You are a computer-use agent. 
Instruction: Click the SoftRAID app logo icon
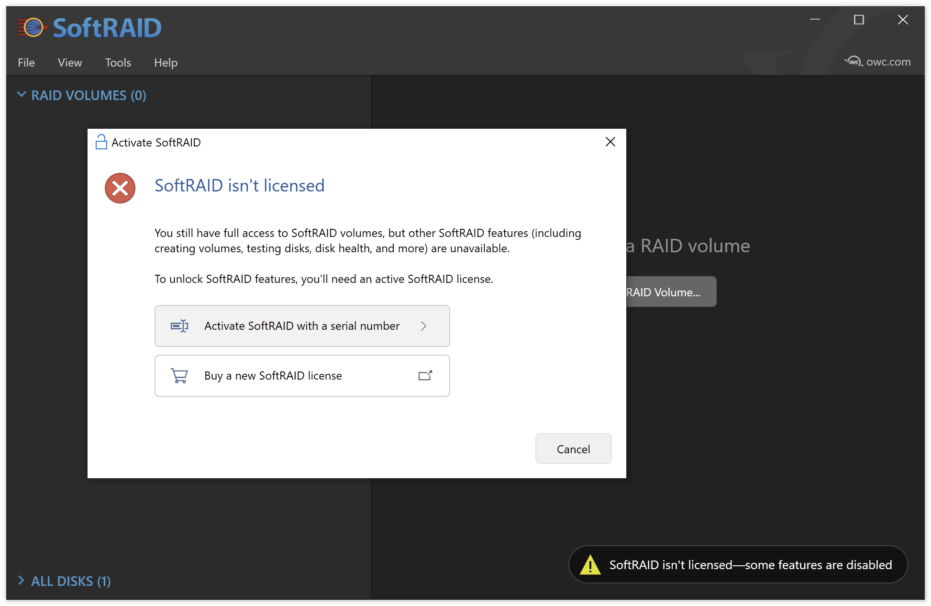tap(33, 27)
